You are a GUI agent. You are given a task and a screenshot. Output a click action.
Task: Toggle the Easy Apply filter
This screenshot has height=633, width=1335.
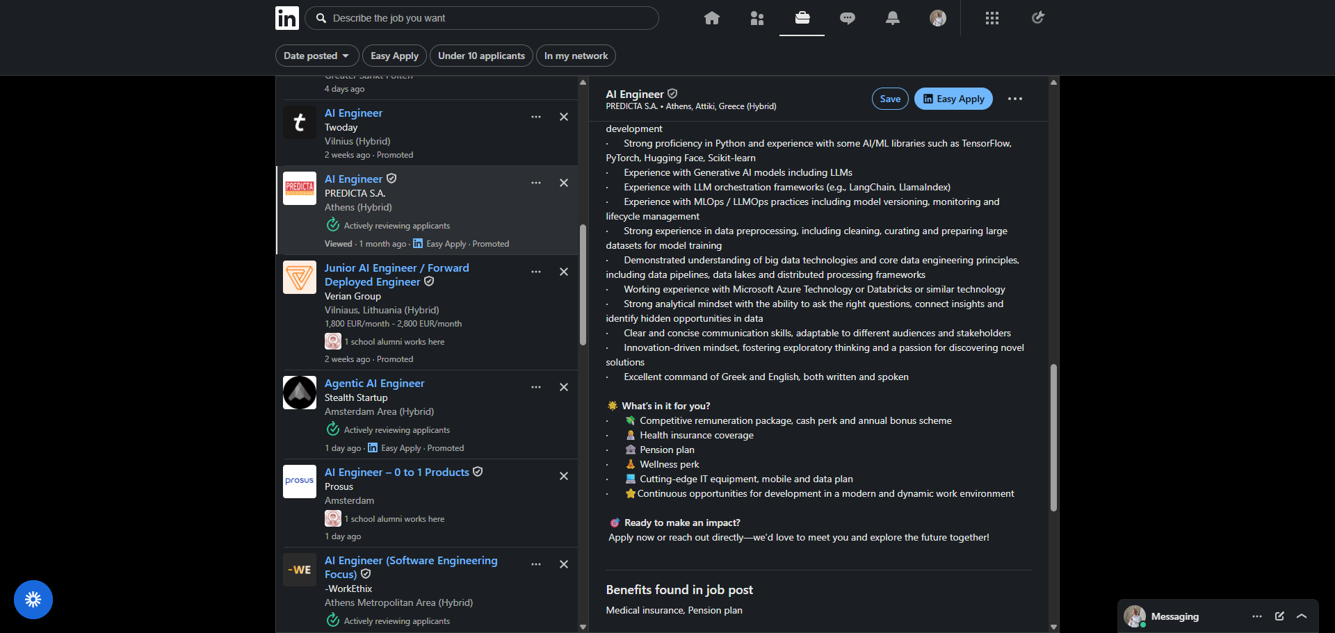(394, 56)
